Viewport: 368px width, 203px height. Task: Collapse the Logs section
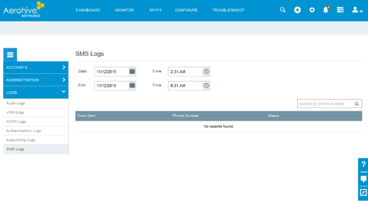[x=35, y=92]
